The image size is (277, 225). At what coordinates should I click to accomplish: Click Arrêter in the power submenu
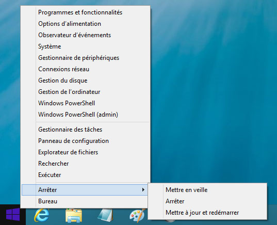point(207,201)
